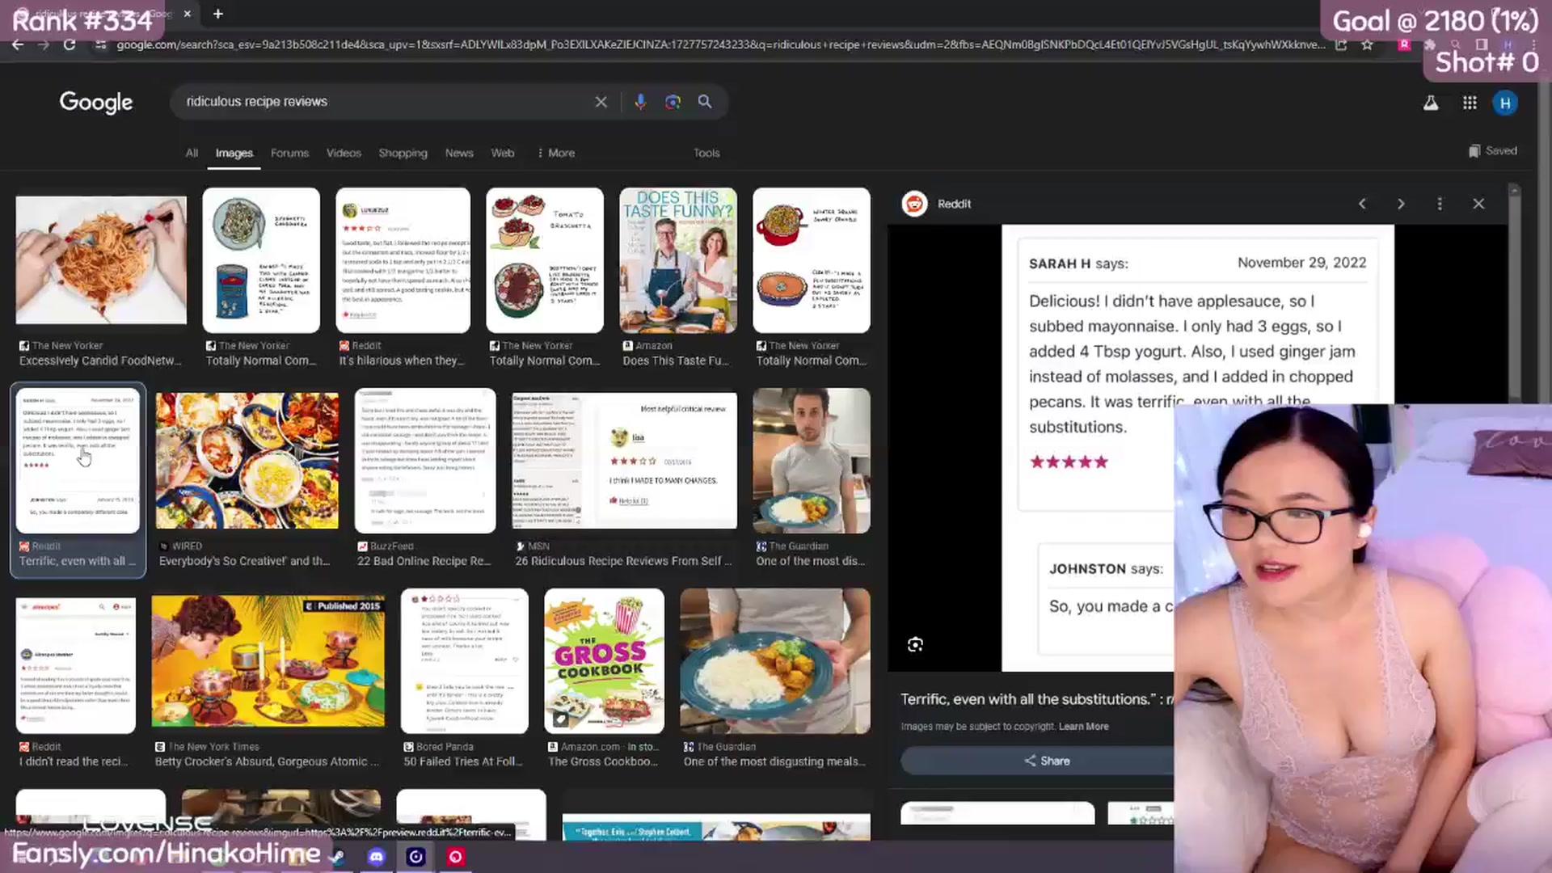Viewport: 1552px width, 873px height.
Task: Show next image in preview panel
Action: coord(1401,204)
